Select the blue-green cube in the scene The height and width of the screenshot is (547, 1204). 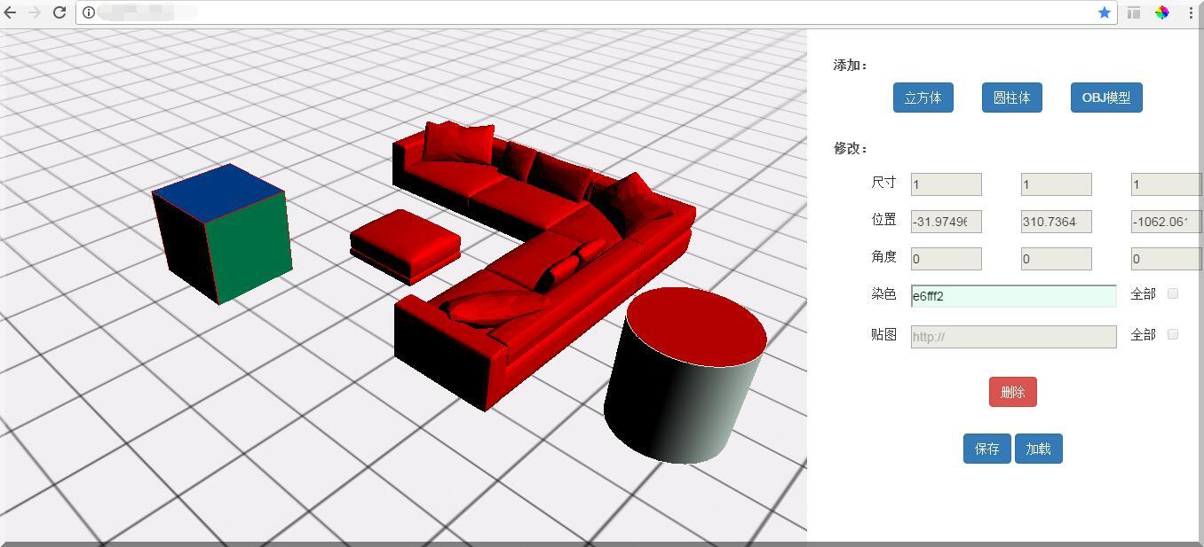222,231
